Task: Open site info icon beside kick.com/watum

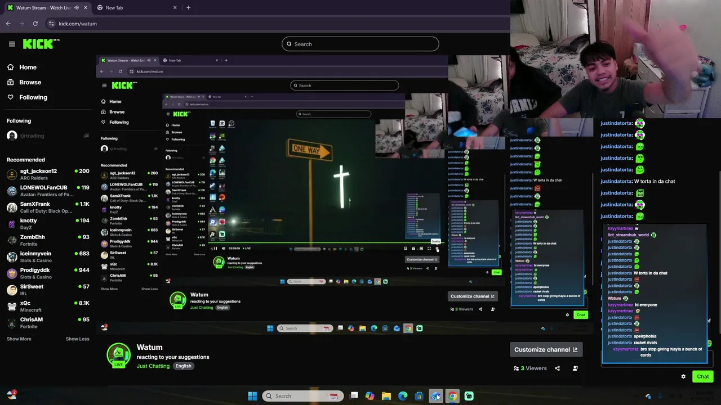Action: click(x=51, y=24)
